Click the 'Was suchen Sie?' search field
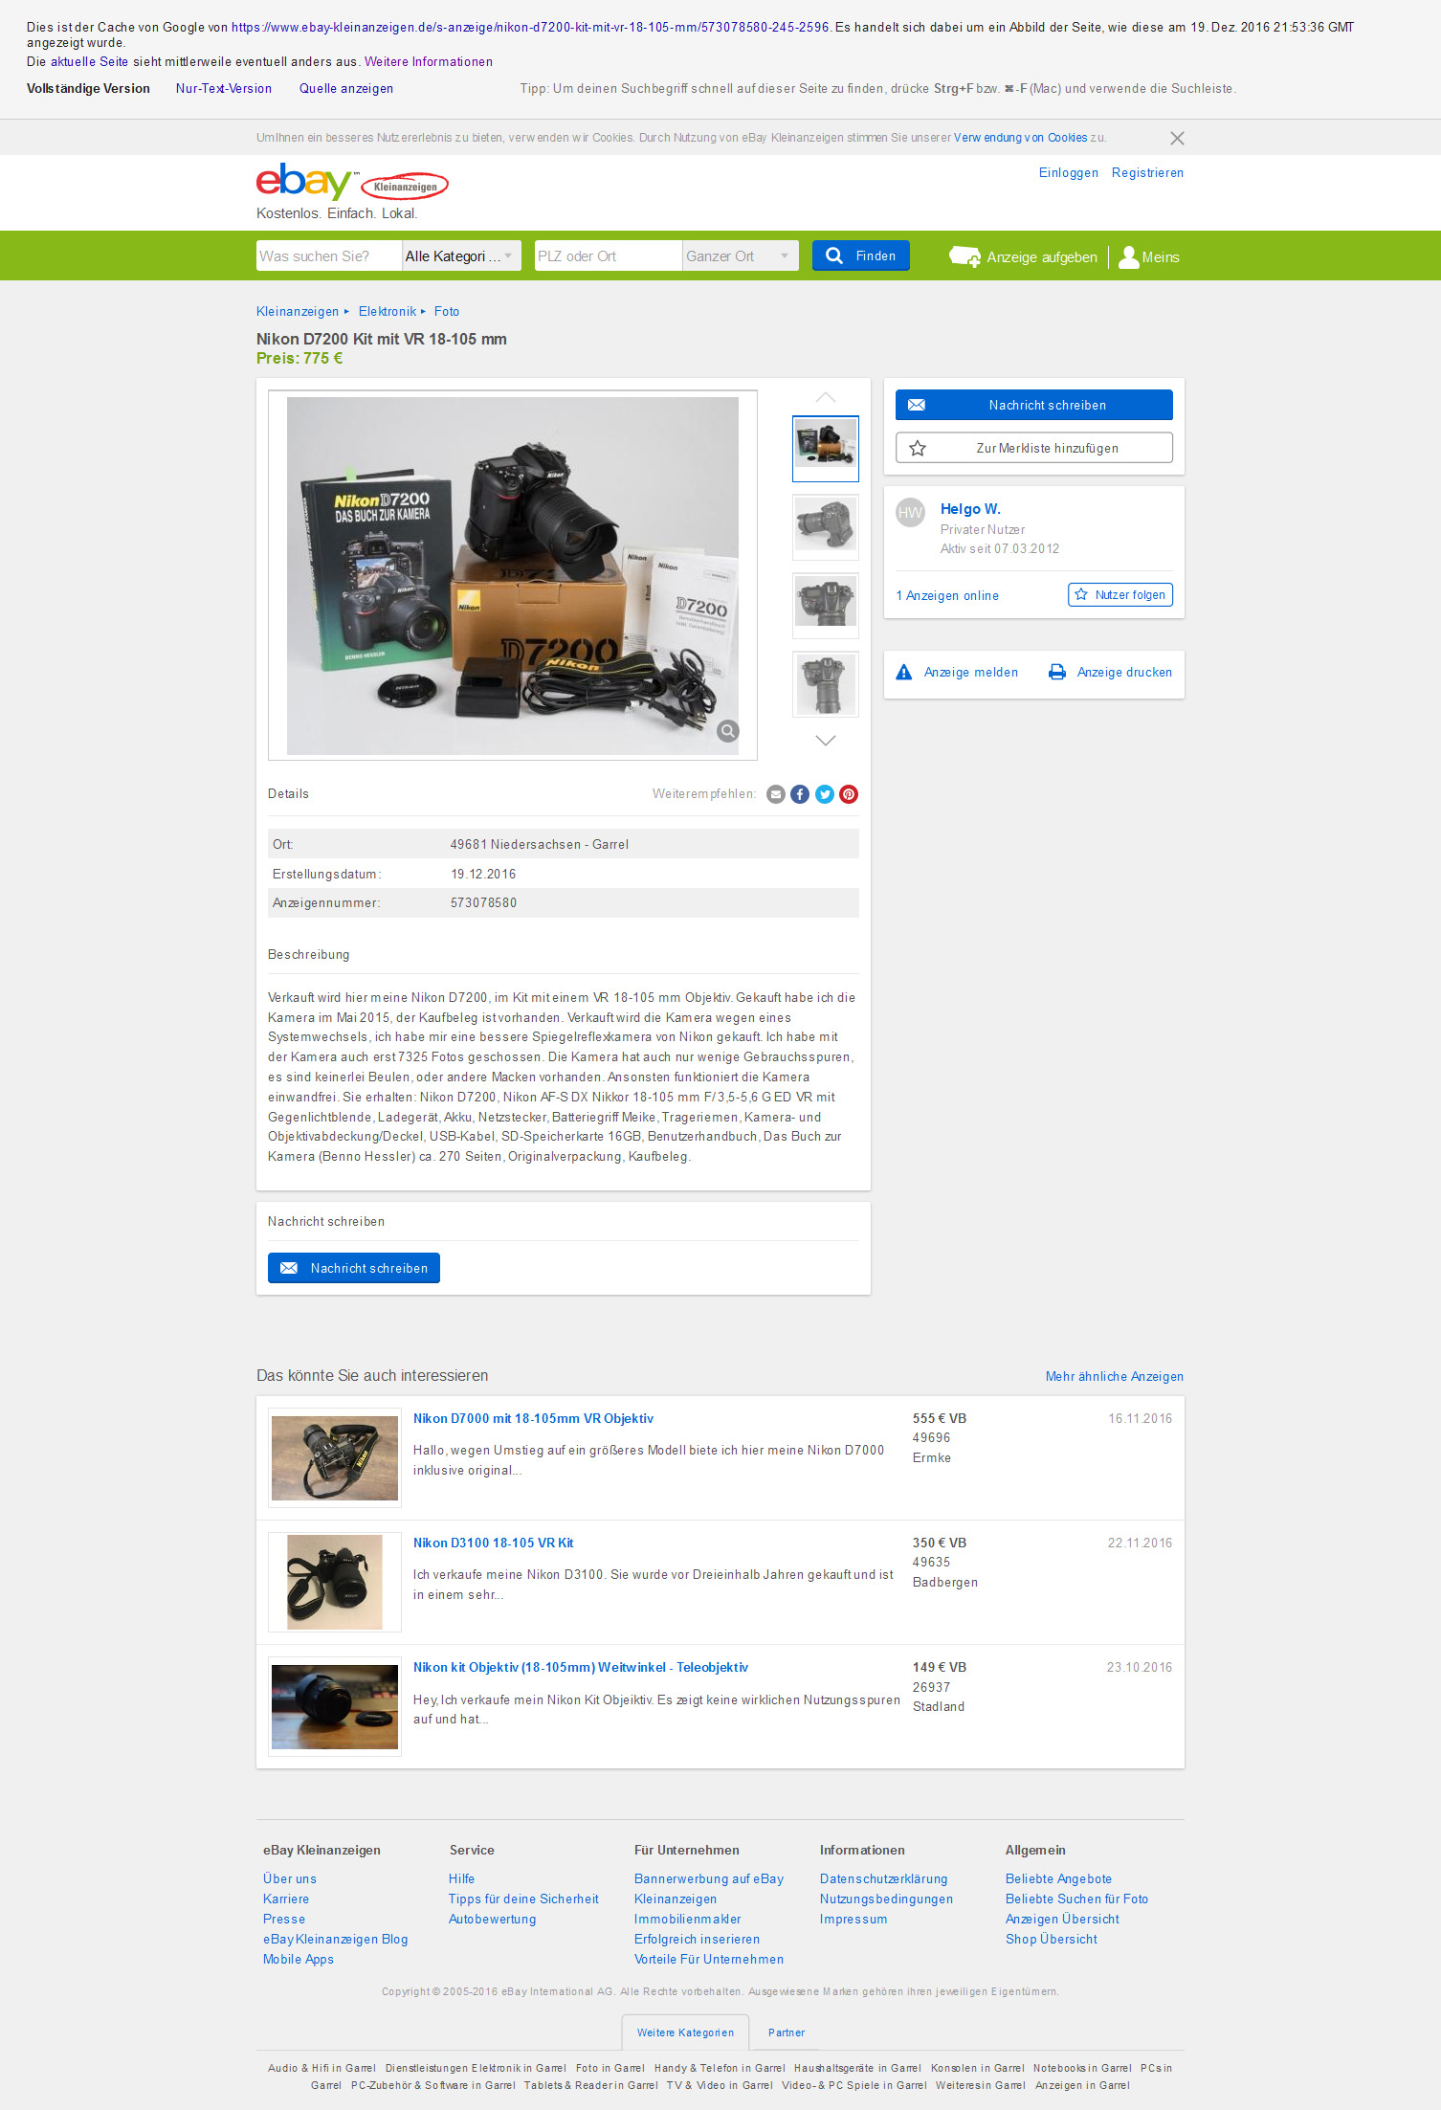The width and height of the screenshot is (1441, 2110). point(329,255)
